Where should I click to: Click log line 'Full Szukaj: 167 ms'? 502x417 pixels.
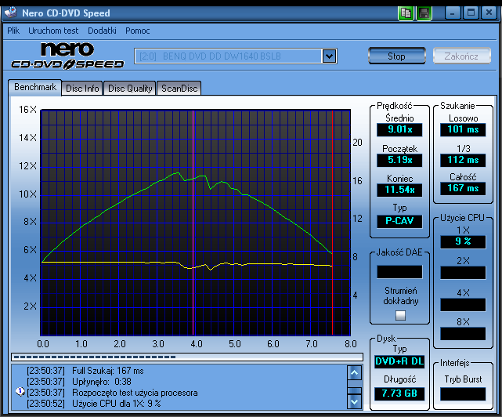108,371
